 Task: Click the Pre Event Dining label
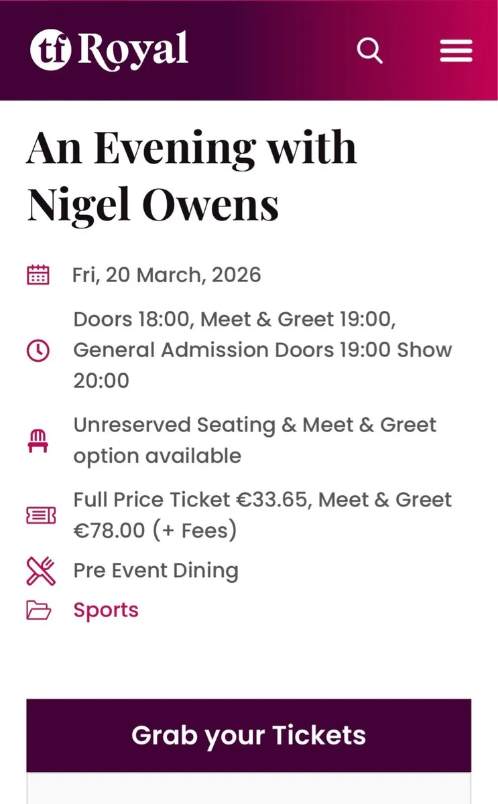[155, 570]
